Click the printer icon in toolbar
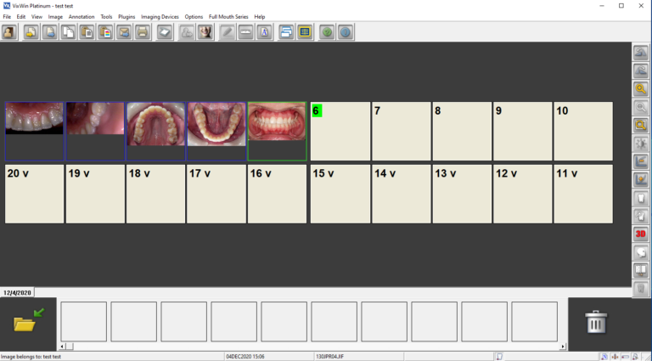This screenshot has height=361, width=652. click(143, 32)
